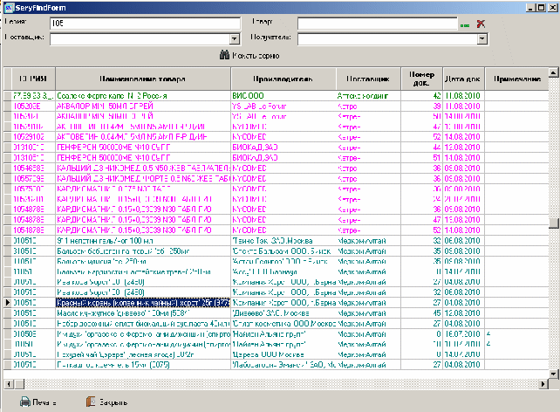Screen dimensions: 560x412
Task: Open the Поставщик dropdown list
Action: (234, 39)
